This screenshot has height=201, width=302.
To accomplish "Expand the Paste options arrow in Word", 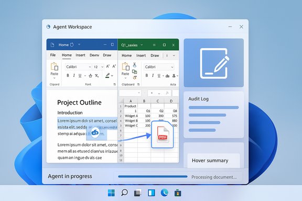I will pos(55,78).
